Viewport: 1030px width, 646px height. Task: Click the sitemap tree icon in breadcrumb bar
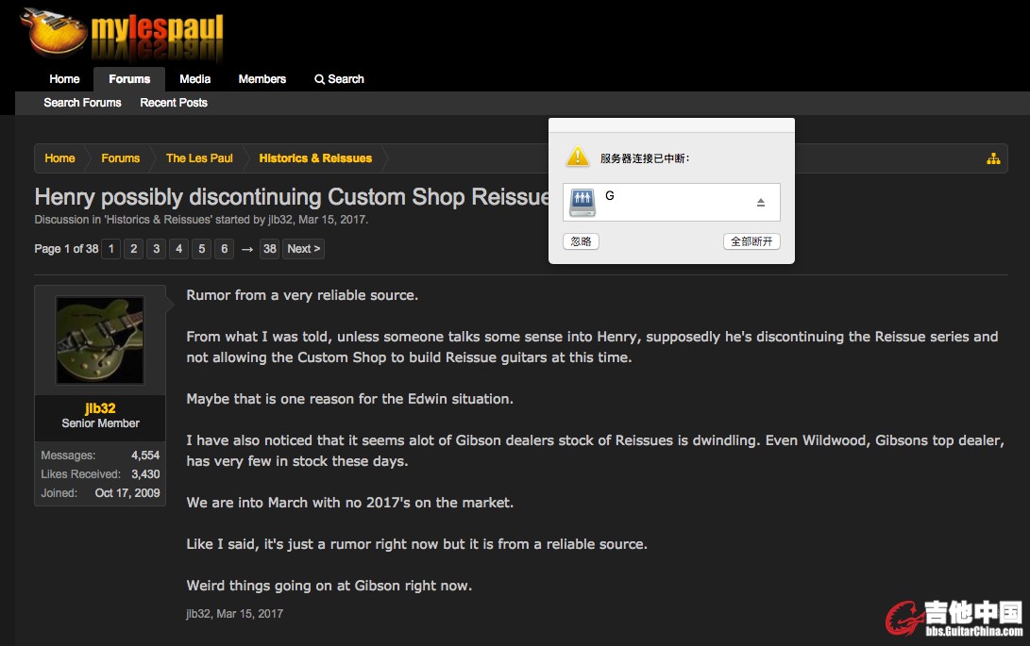click(x=993, y=158)
